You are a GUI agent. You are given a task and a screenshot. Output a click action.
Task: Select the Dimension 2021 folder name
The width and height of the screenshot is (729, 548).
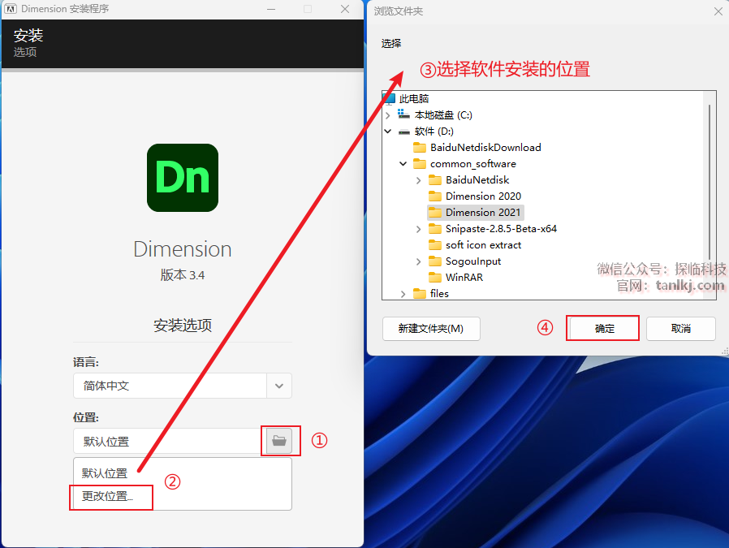pos(483,213)
